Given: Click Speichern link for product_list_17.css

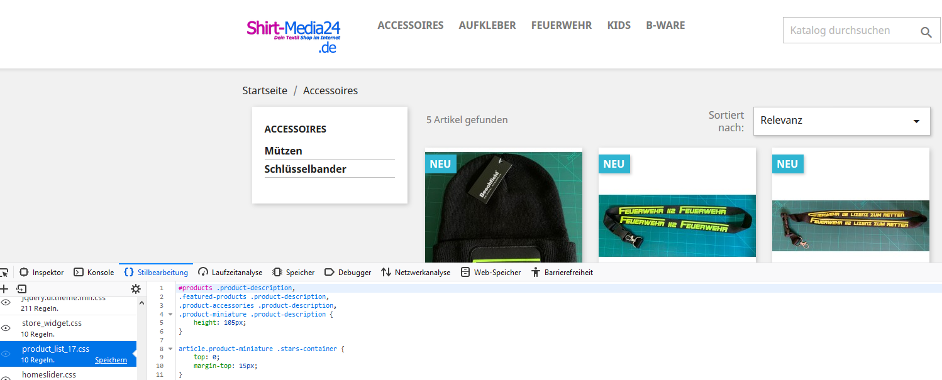Looking at the screenshot, I should [x=111, y=360].
